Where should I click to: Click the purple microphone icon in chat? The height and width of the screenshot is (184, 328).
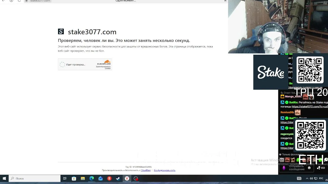coord(284,168)
